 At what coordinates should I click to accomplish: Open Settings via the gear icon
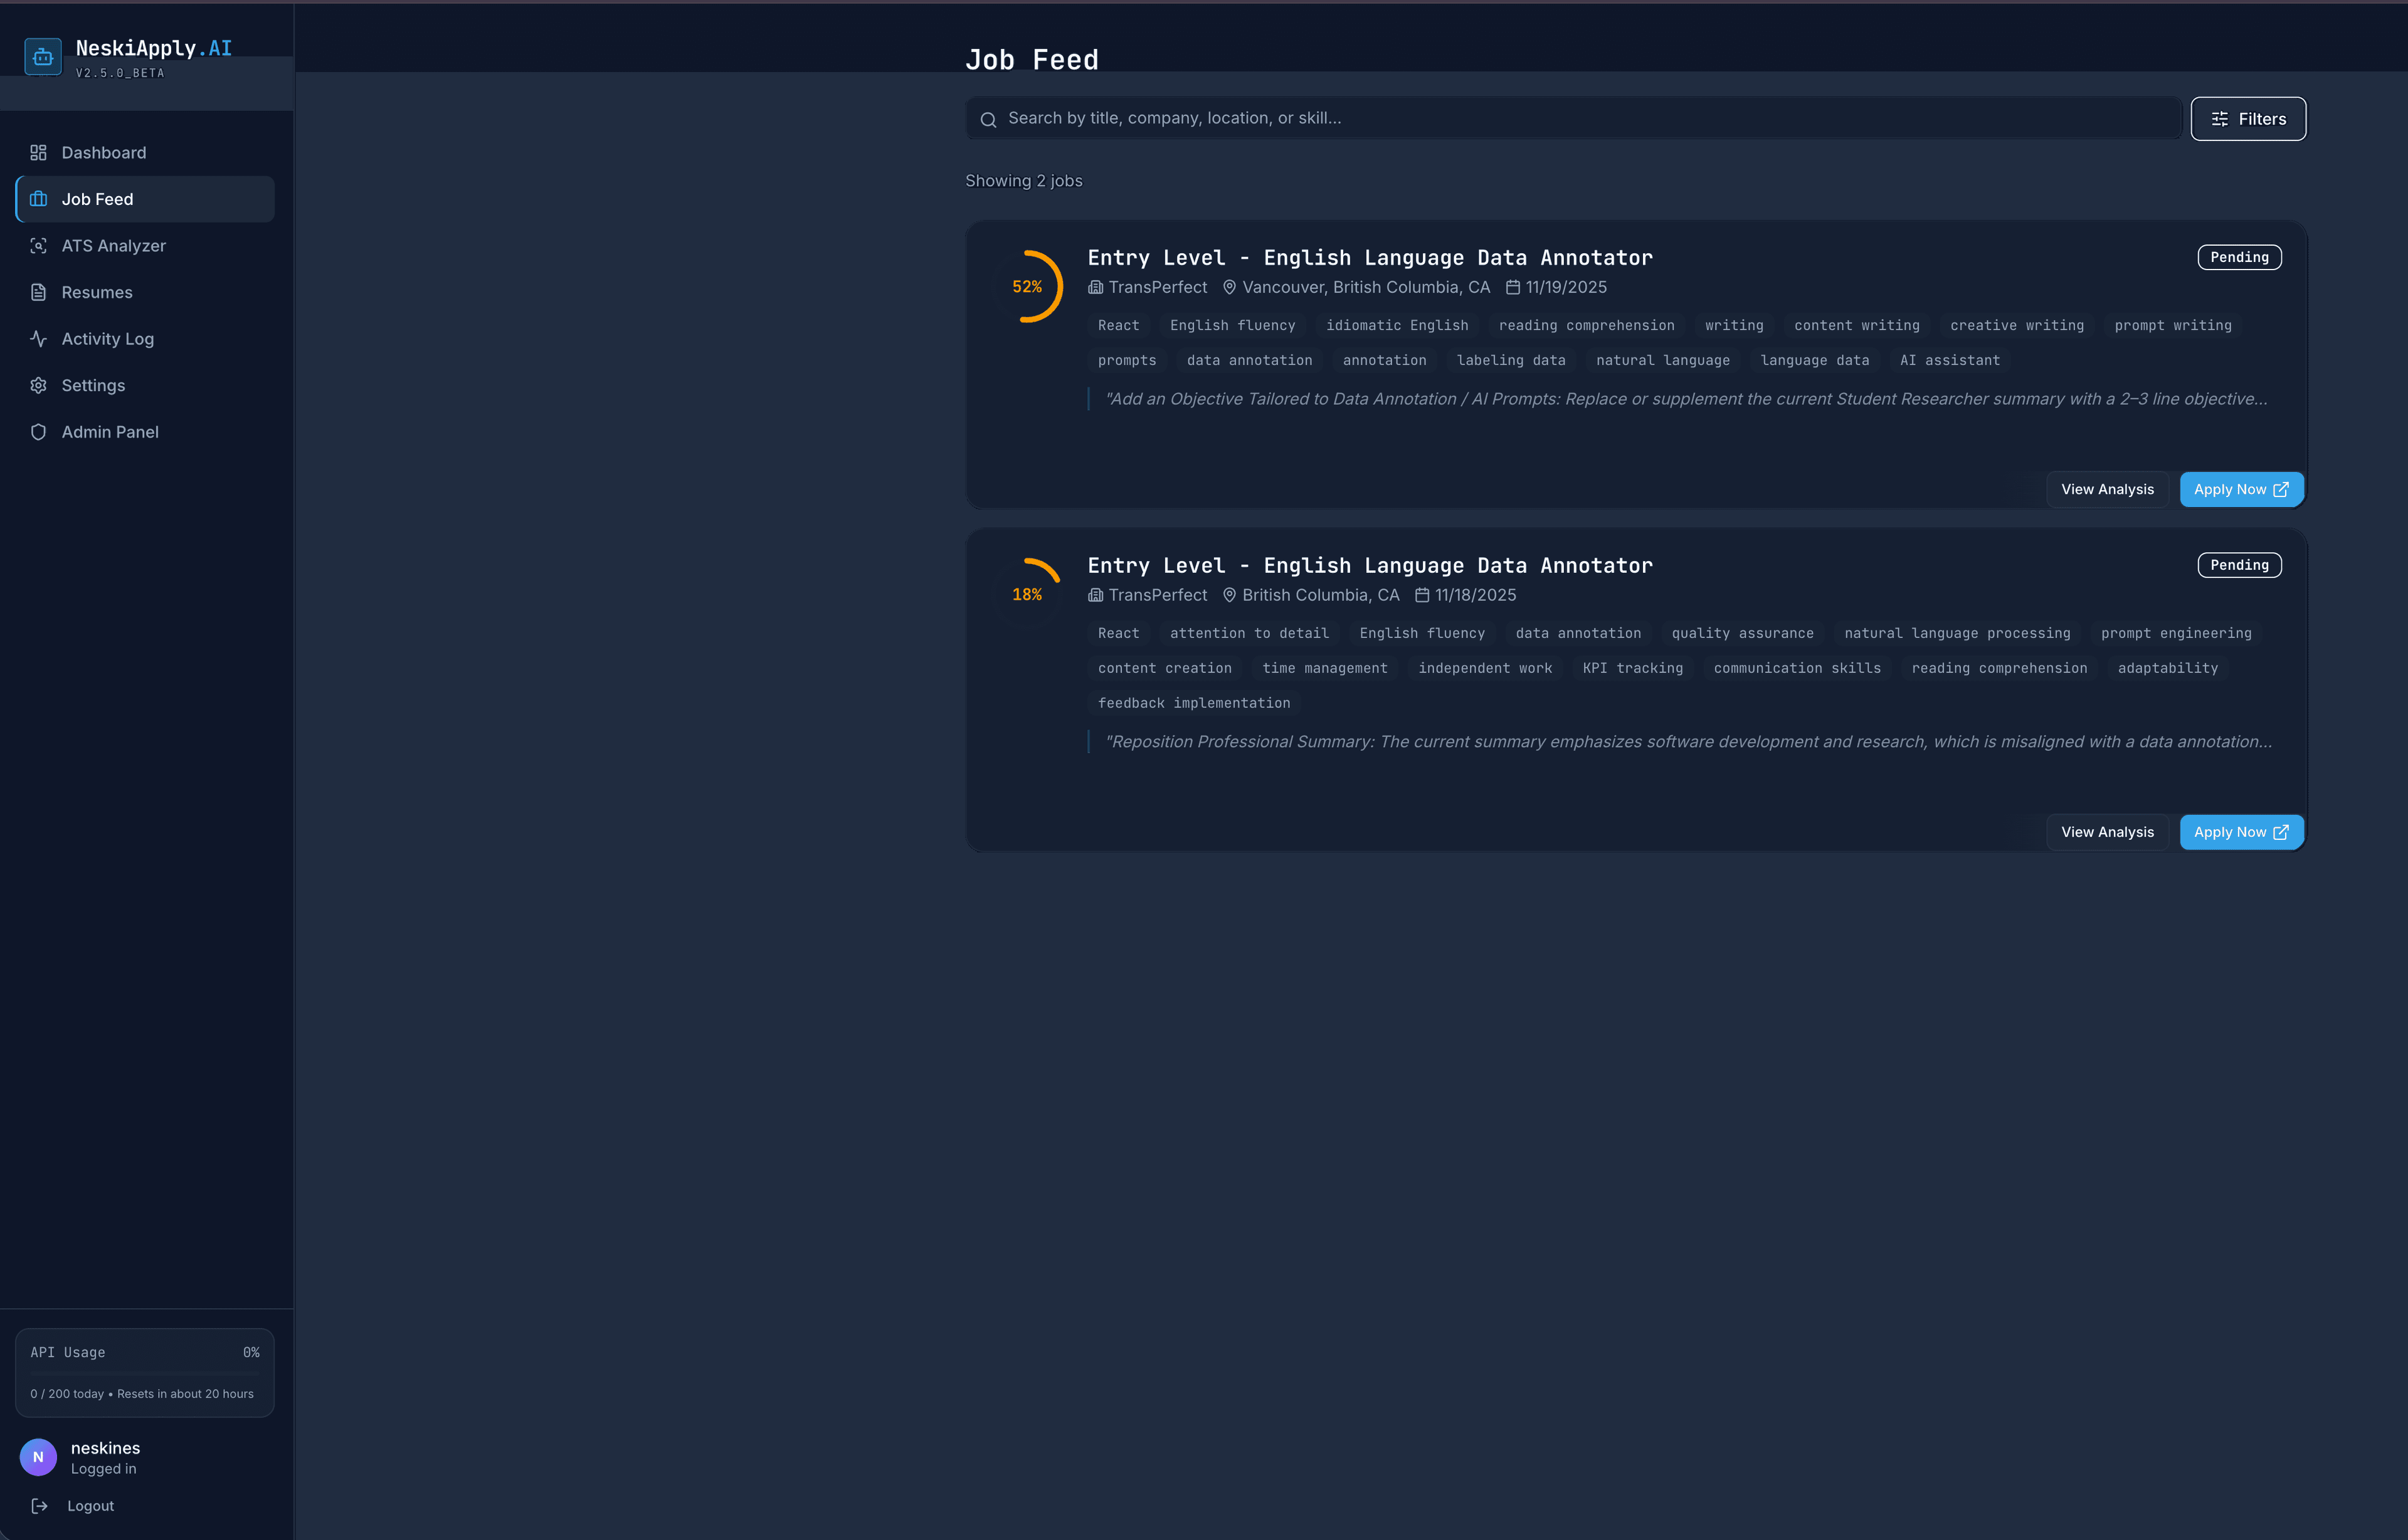pyautogui.click(x=38, y=385)
